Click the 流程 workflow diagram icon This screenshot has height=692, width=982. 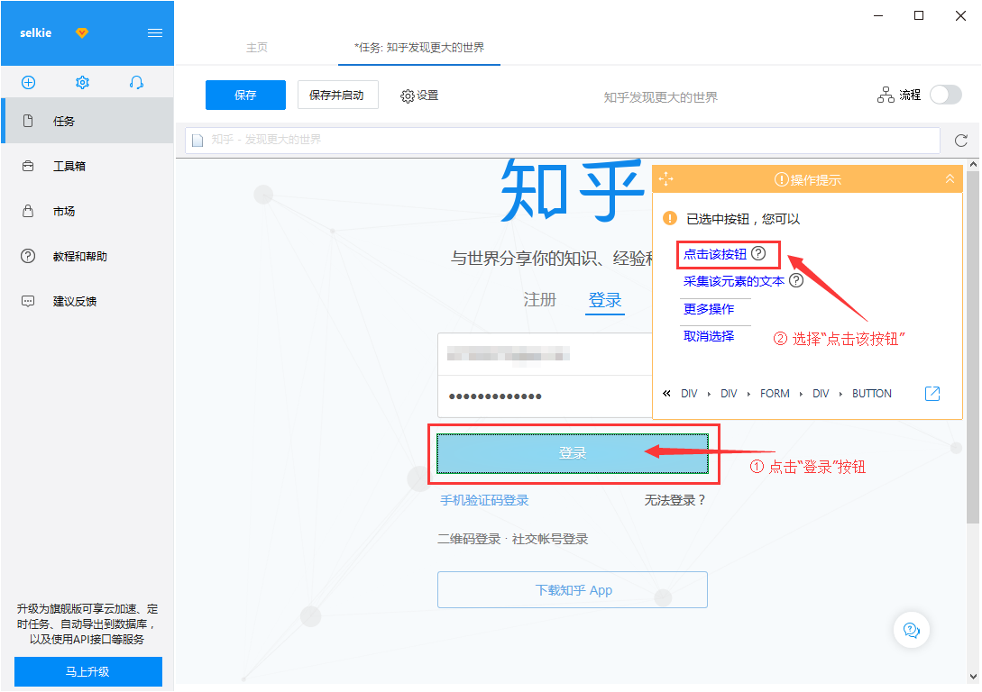(x=886, y=96)
